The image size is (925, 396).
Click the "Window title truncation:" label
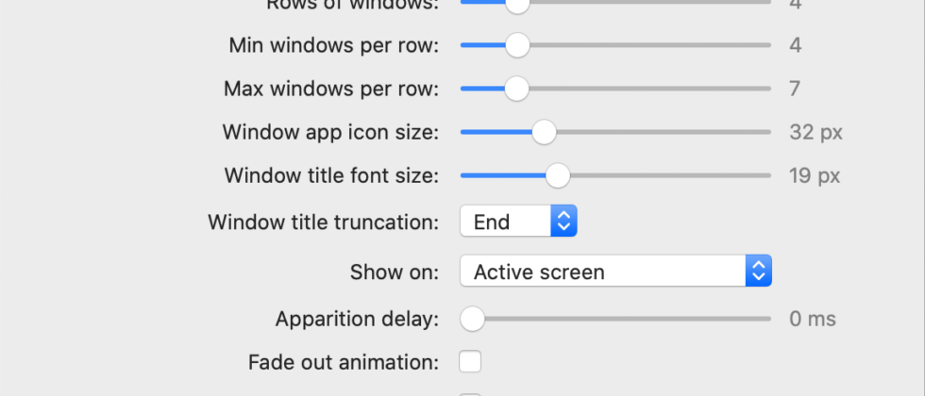pyautogui.click(x=324, y=223)
